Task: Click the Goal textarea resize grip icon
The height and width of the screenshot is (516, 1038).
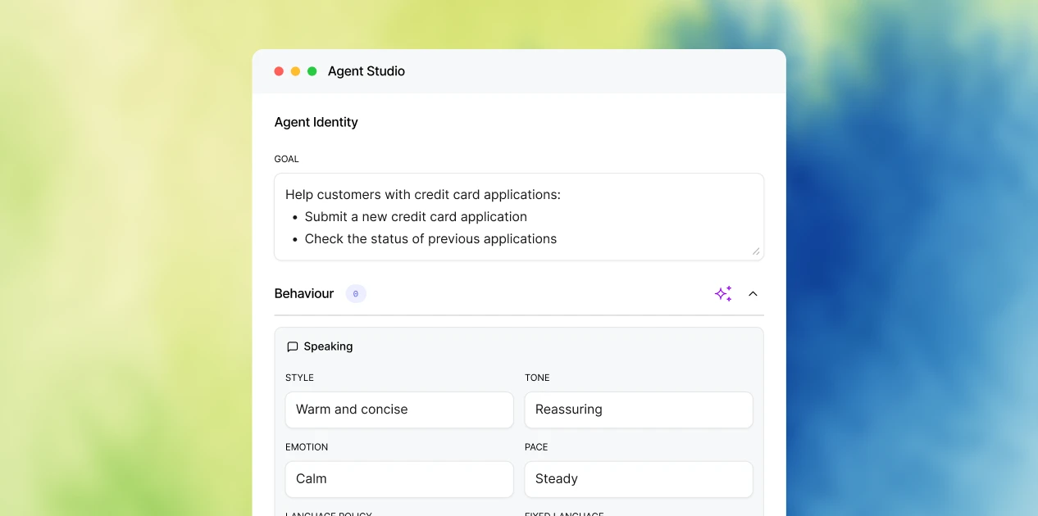Action: [x=756, y=251]
